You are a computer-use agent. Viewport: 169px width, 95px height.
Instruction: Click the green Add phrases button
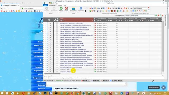pyautogui.click(x=61, y=9)
